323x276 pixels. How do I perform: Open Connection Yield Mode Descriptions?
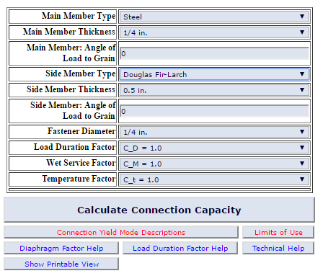point(121,232)
